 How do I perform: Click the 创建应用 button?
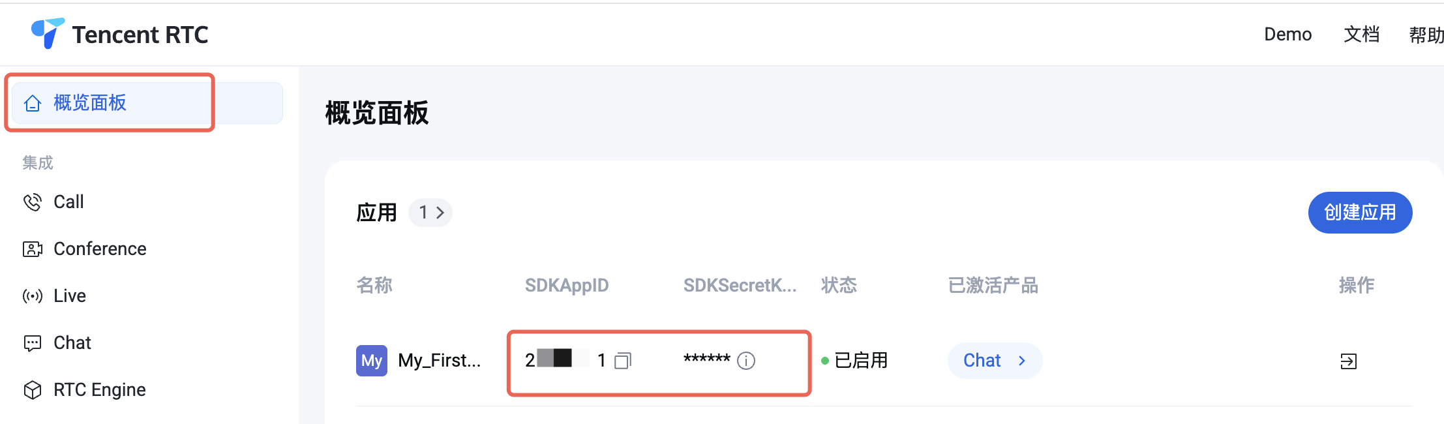pyautogui.click(x=1360, y=213)
